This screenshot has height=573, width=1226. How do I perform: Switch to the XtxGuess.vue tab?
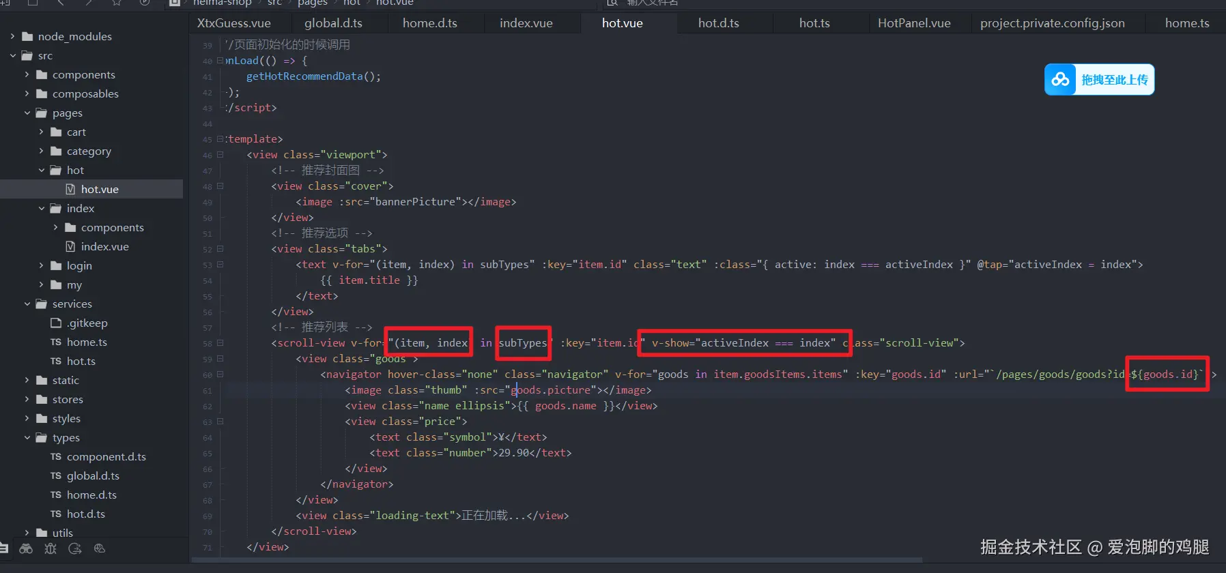click(234, 23)
